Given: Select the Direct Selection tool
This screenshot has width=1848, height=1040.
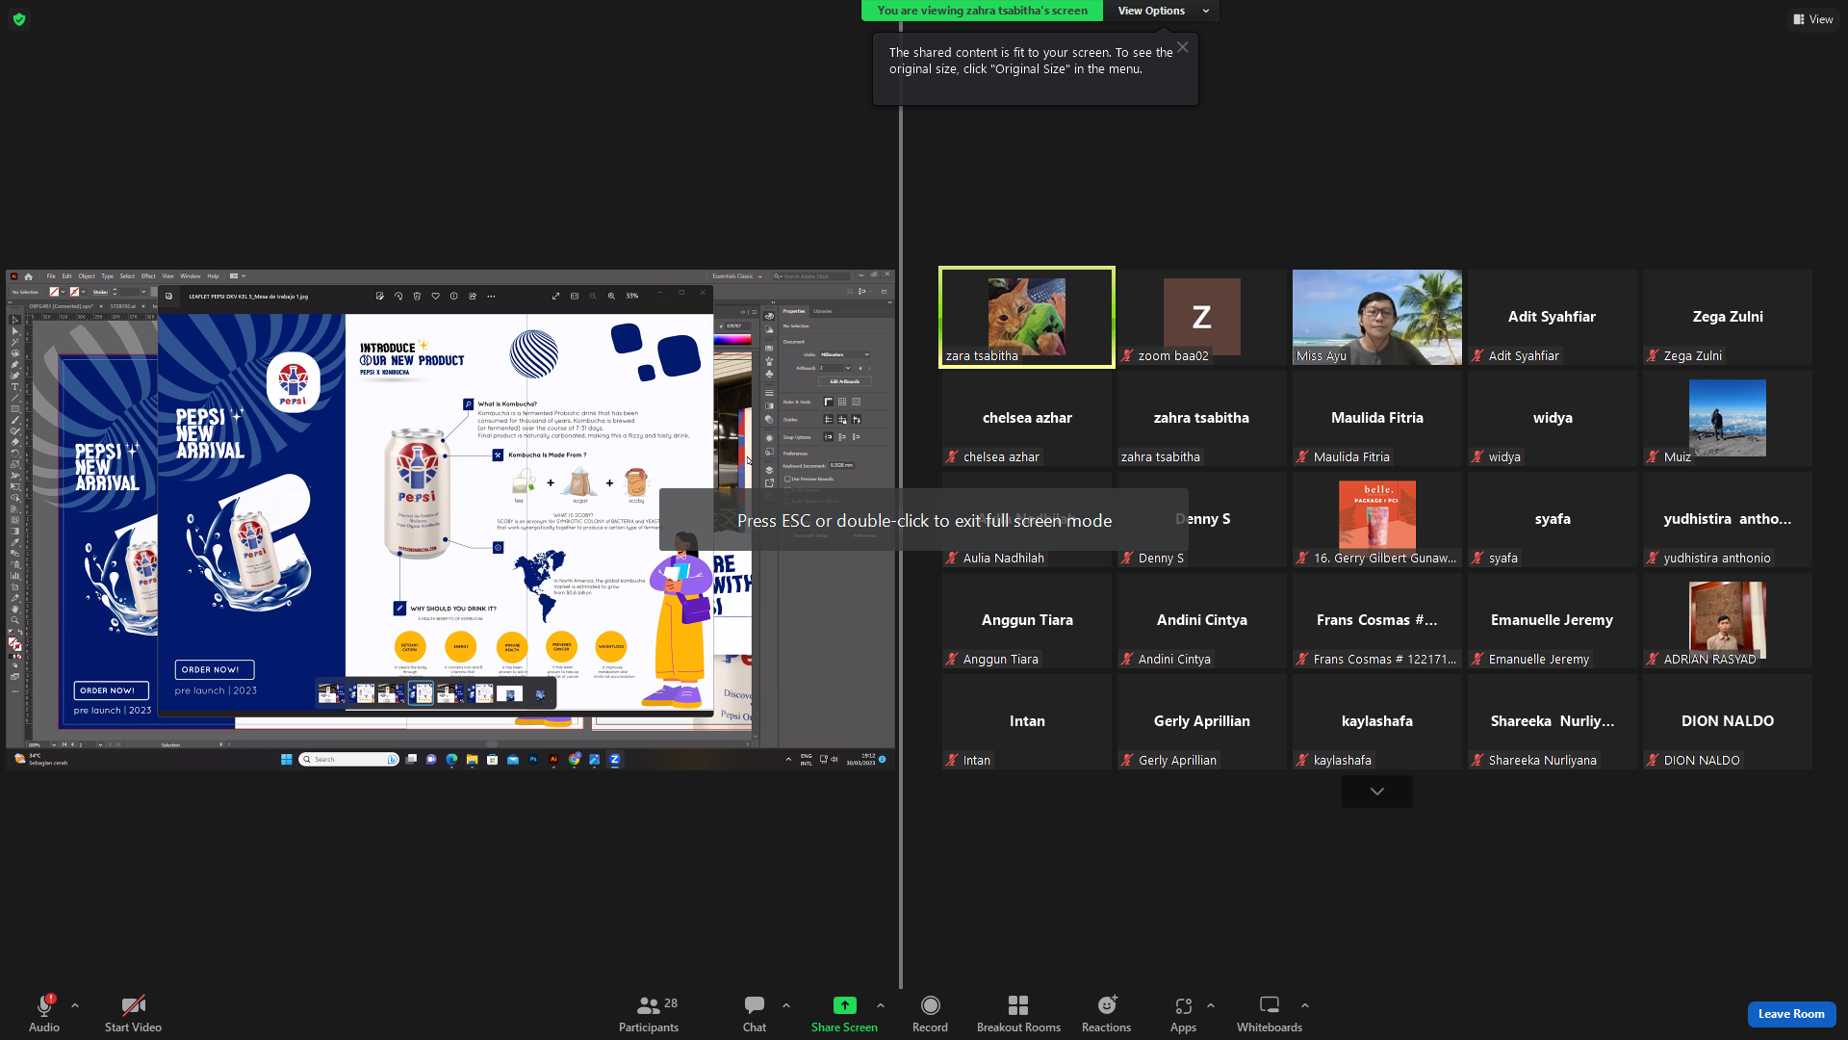Looking at the screenshot, I should tap(14, 330).
